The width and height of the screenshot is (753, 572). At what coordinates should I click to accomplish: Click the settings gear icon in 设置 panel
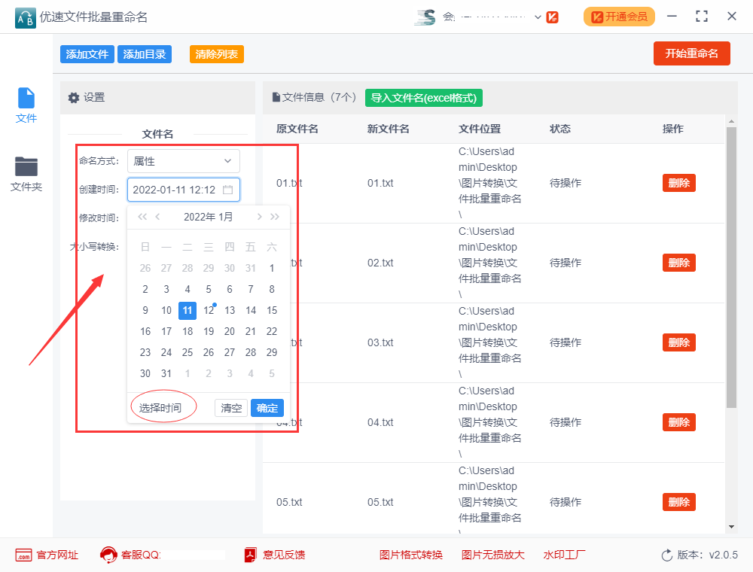coord(73,99)
